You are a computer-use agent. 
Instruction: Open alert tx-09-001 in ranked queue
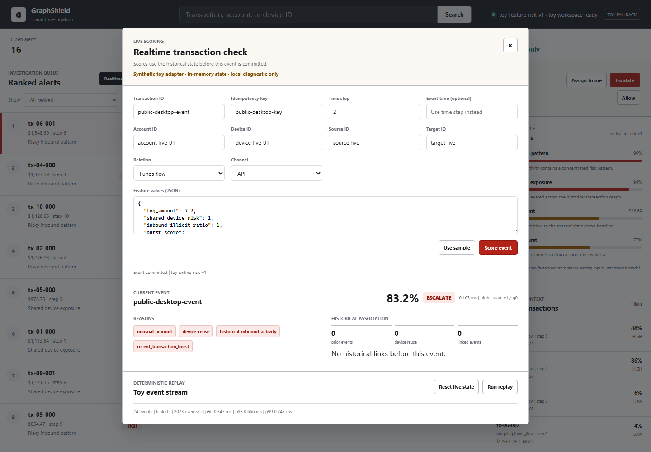[61, 382]
